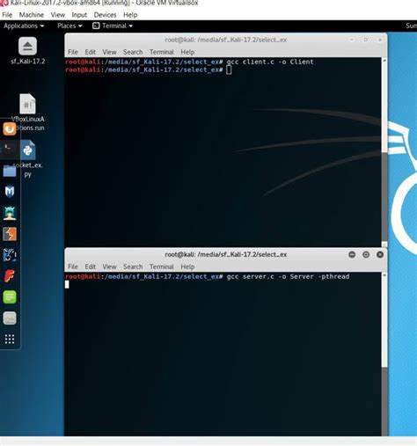This screenshot has height=446, width=417.
Task: Open the sf_Kali-17.2 shared folder desktop icon
Action: tap(28, 50)
